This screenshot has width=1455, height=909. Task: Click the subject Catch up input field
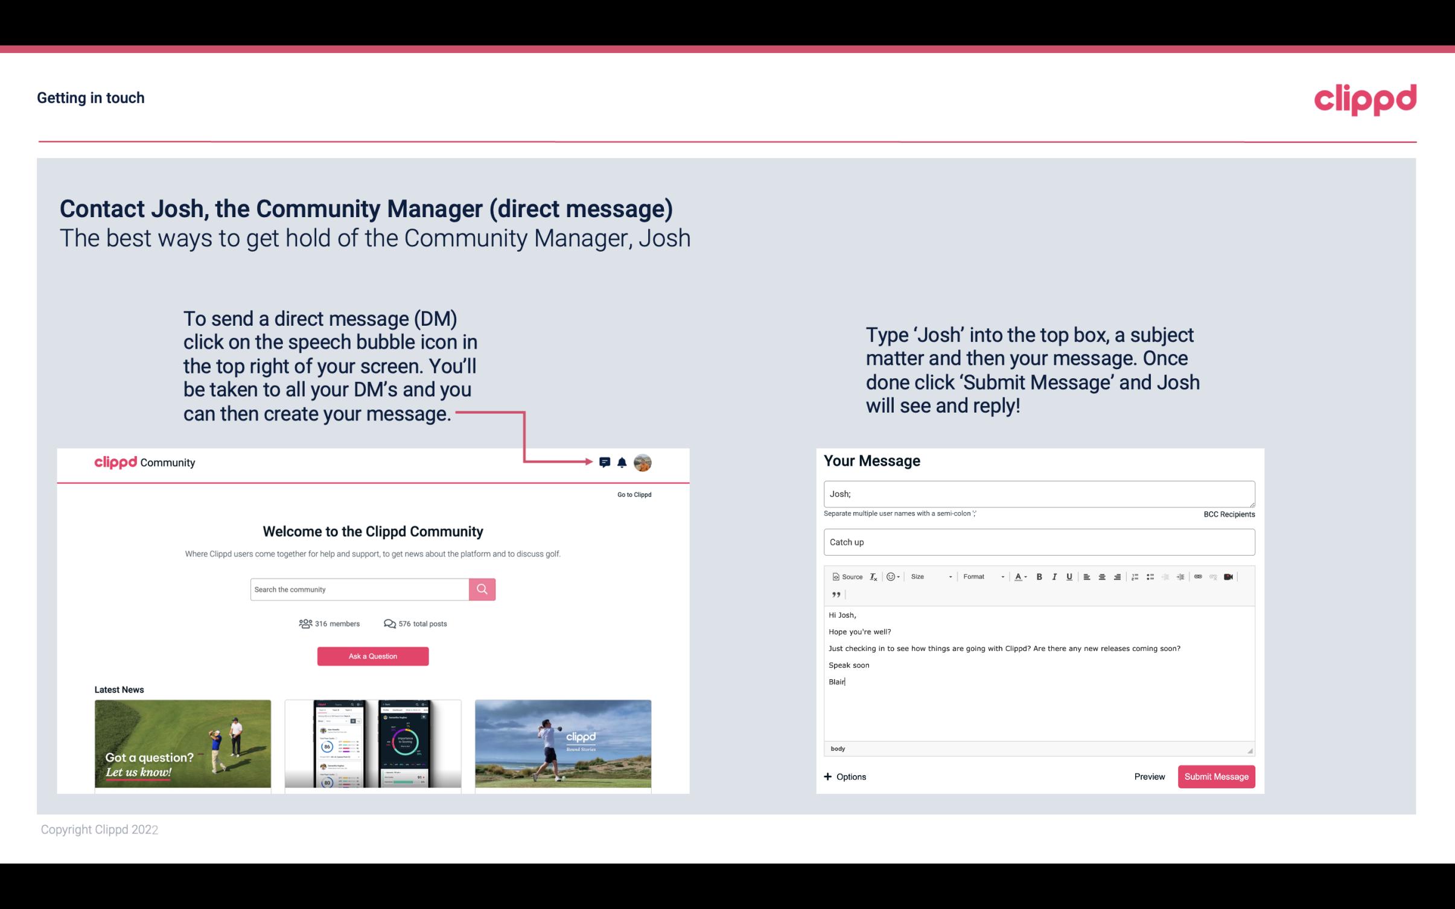coord(1038,542)
